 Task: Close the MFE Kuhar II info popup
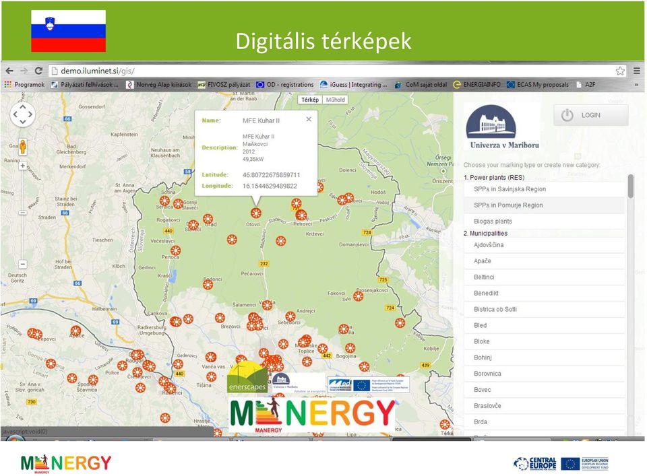coord(309,119)
